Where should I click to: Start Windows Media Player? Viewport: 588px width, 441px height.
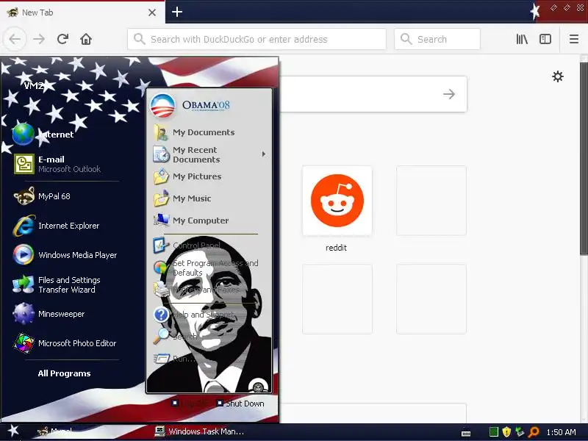(65, 255)
